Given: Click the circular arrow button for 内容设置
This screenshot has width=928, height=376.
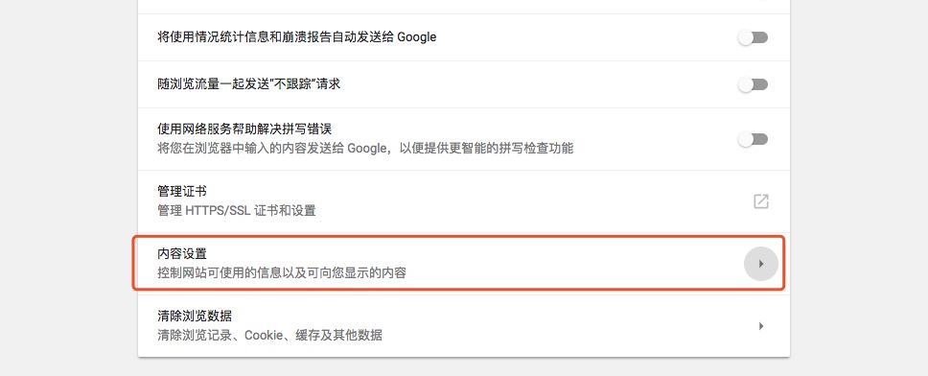Looking at the screenshot, I should point(760,264).
